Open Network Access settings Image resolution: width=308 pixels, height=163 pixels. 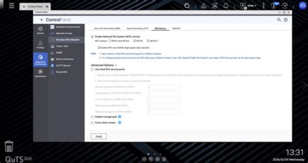pos(66,33)
